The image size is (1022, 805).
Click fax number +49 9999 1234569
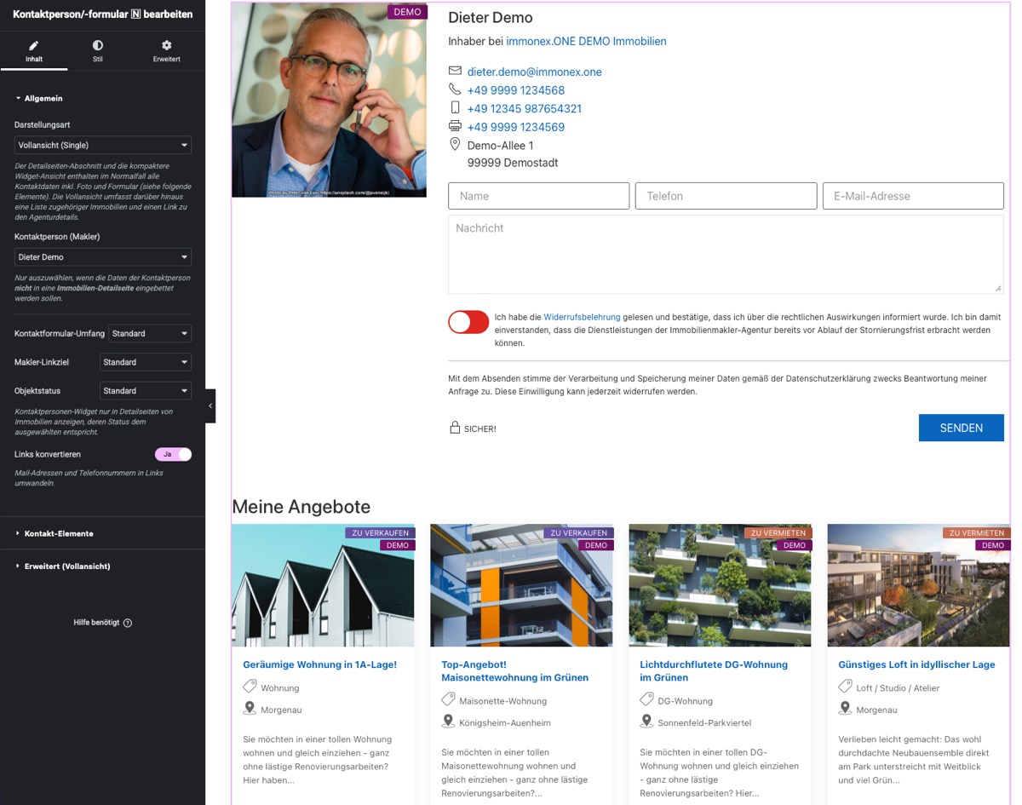click(x=515, y=127)
